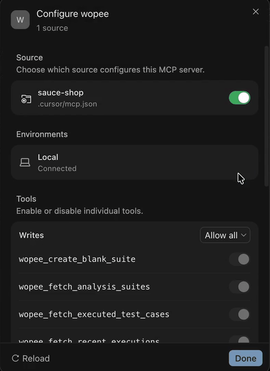Click the Source section heading
Image resolution: width=270 pixels, height=371 pixels.
30,57
